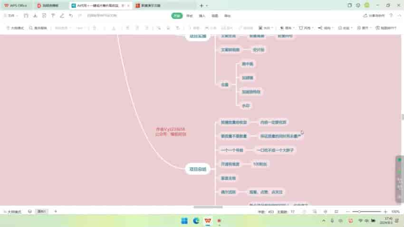
Task: Open the structure layout dropdown with branch icon
Action: pos(326,28)
